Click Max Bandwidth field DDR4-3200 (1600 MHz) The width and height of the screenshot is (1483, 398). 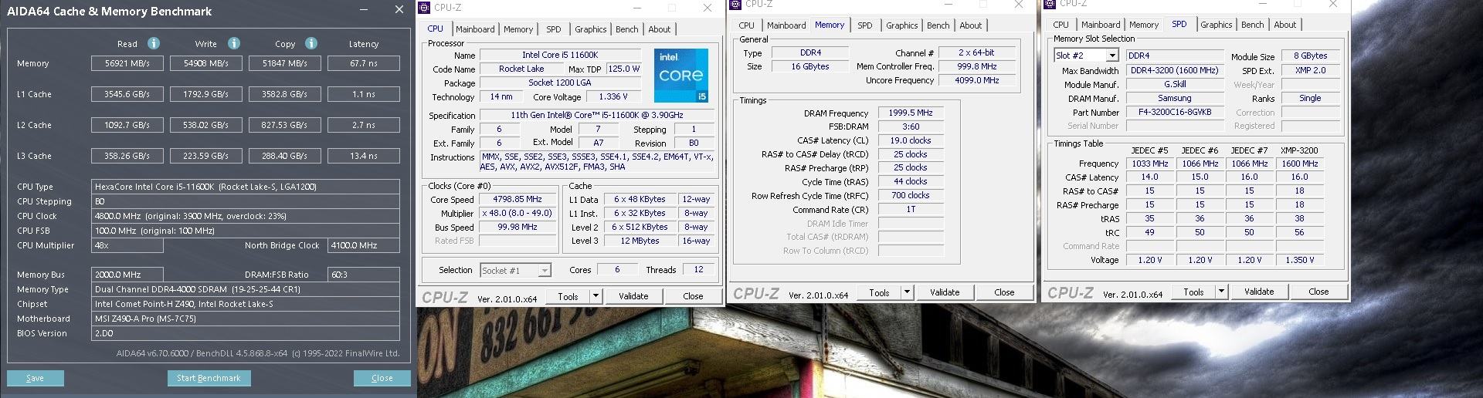click(1175, 70)
